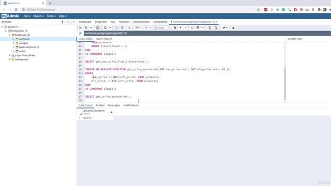Screen dimensions: 331x186
Task: Collapse the Servers (1) tree node
Action: tap(2, 27)
